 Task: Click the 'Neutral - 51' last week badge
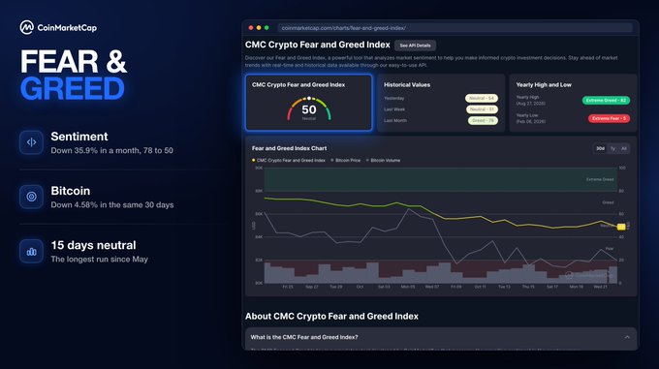coord(482,109)
